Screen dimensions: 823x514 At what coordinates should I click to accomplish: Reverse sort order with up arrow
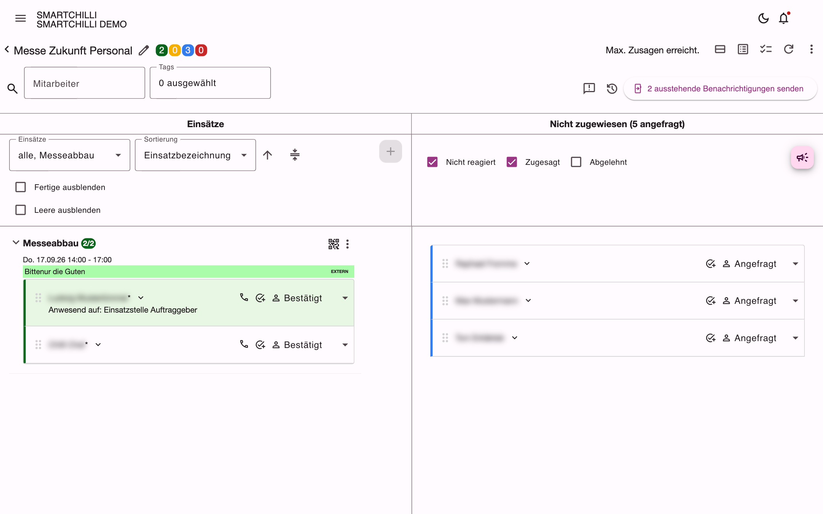click(267, 155)
